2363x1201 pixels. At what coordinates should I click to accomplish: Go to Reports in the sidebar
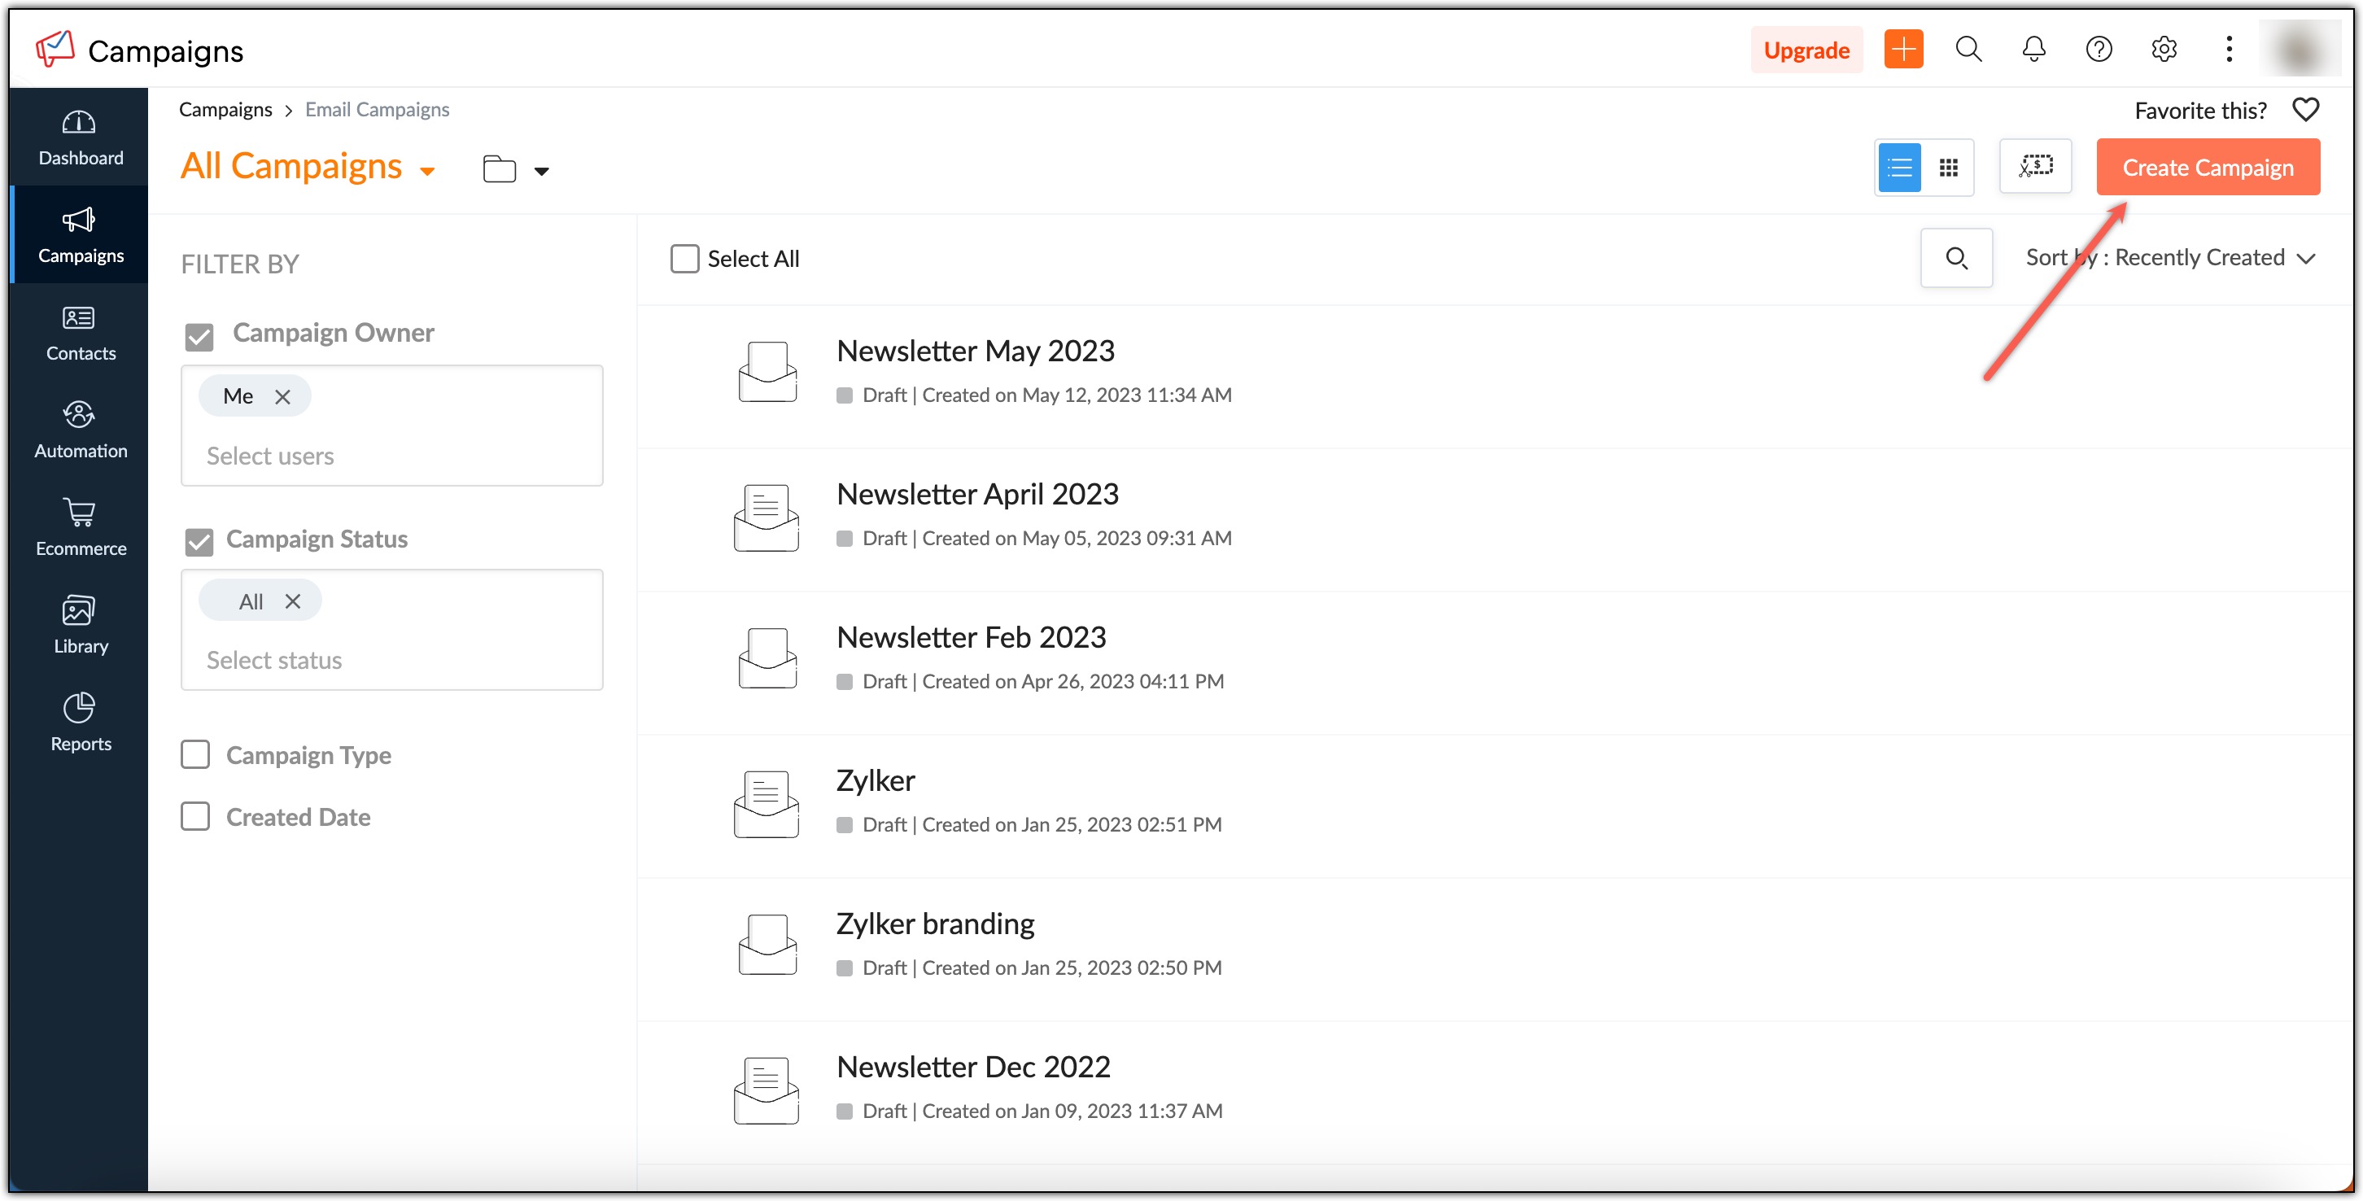coord(80,722)
